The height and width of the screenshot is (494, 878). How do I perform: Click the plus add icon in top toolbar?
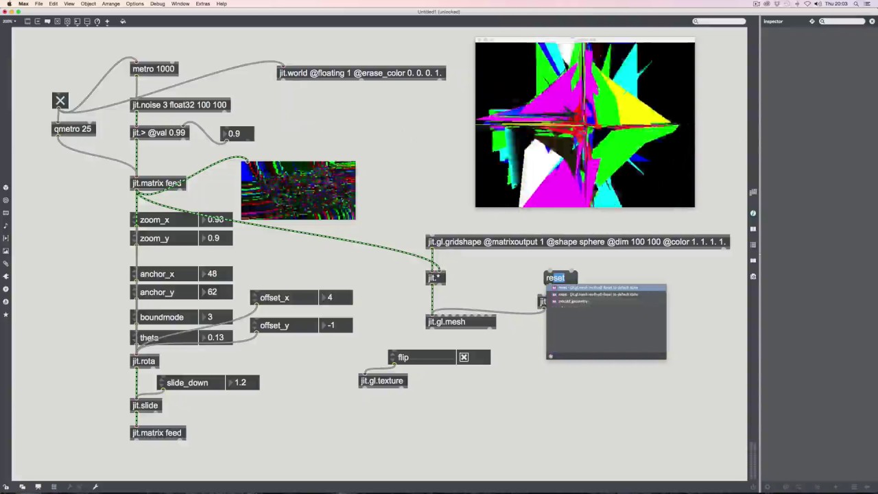coord(107,21)
